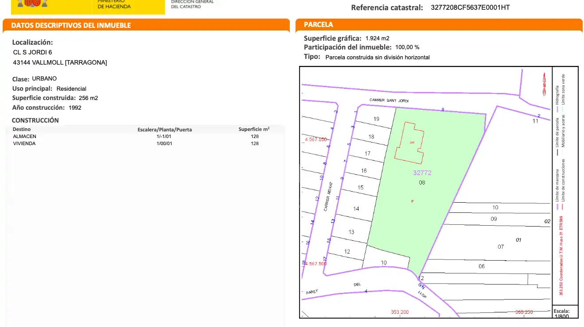The height and width of the screenshot is (327, 584).
Task: Click 'DIRECCIÓN GENERAL DEL CATASTRO' header text
Action: tap(192, 4)
